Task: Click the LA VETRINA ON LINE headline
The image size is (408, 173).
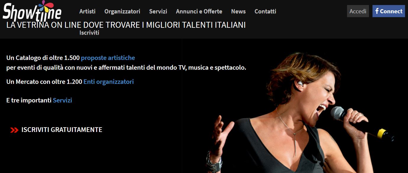Action: pos(126,25)
